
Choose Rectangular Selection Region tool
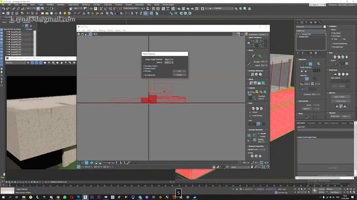pos(47,9)
